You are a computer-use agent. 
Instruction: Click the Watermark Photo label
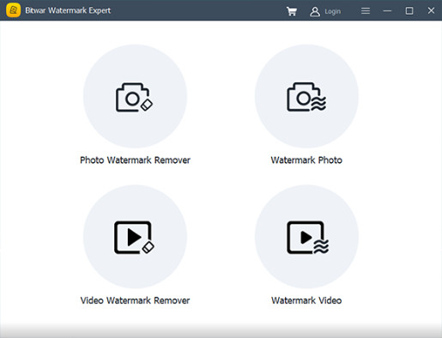click(x=306, y=160)
